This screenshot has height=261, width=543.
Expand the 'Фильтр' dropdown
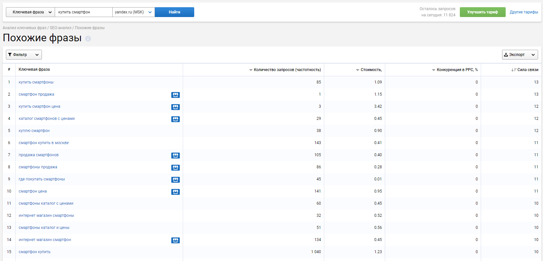point(24,55)
